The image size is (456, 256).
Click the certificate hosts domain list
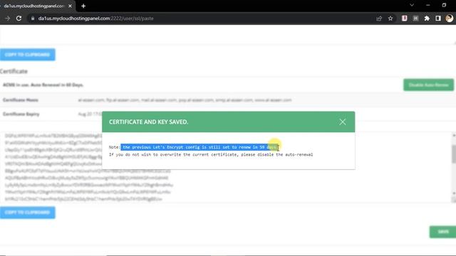coord(185,100)
